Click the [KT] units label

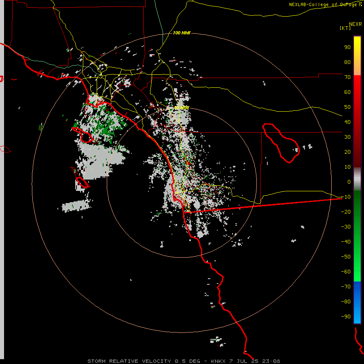345,28
